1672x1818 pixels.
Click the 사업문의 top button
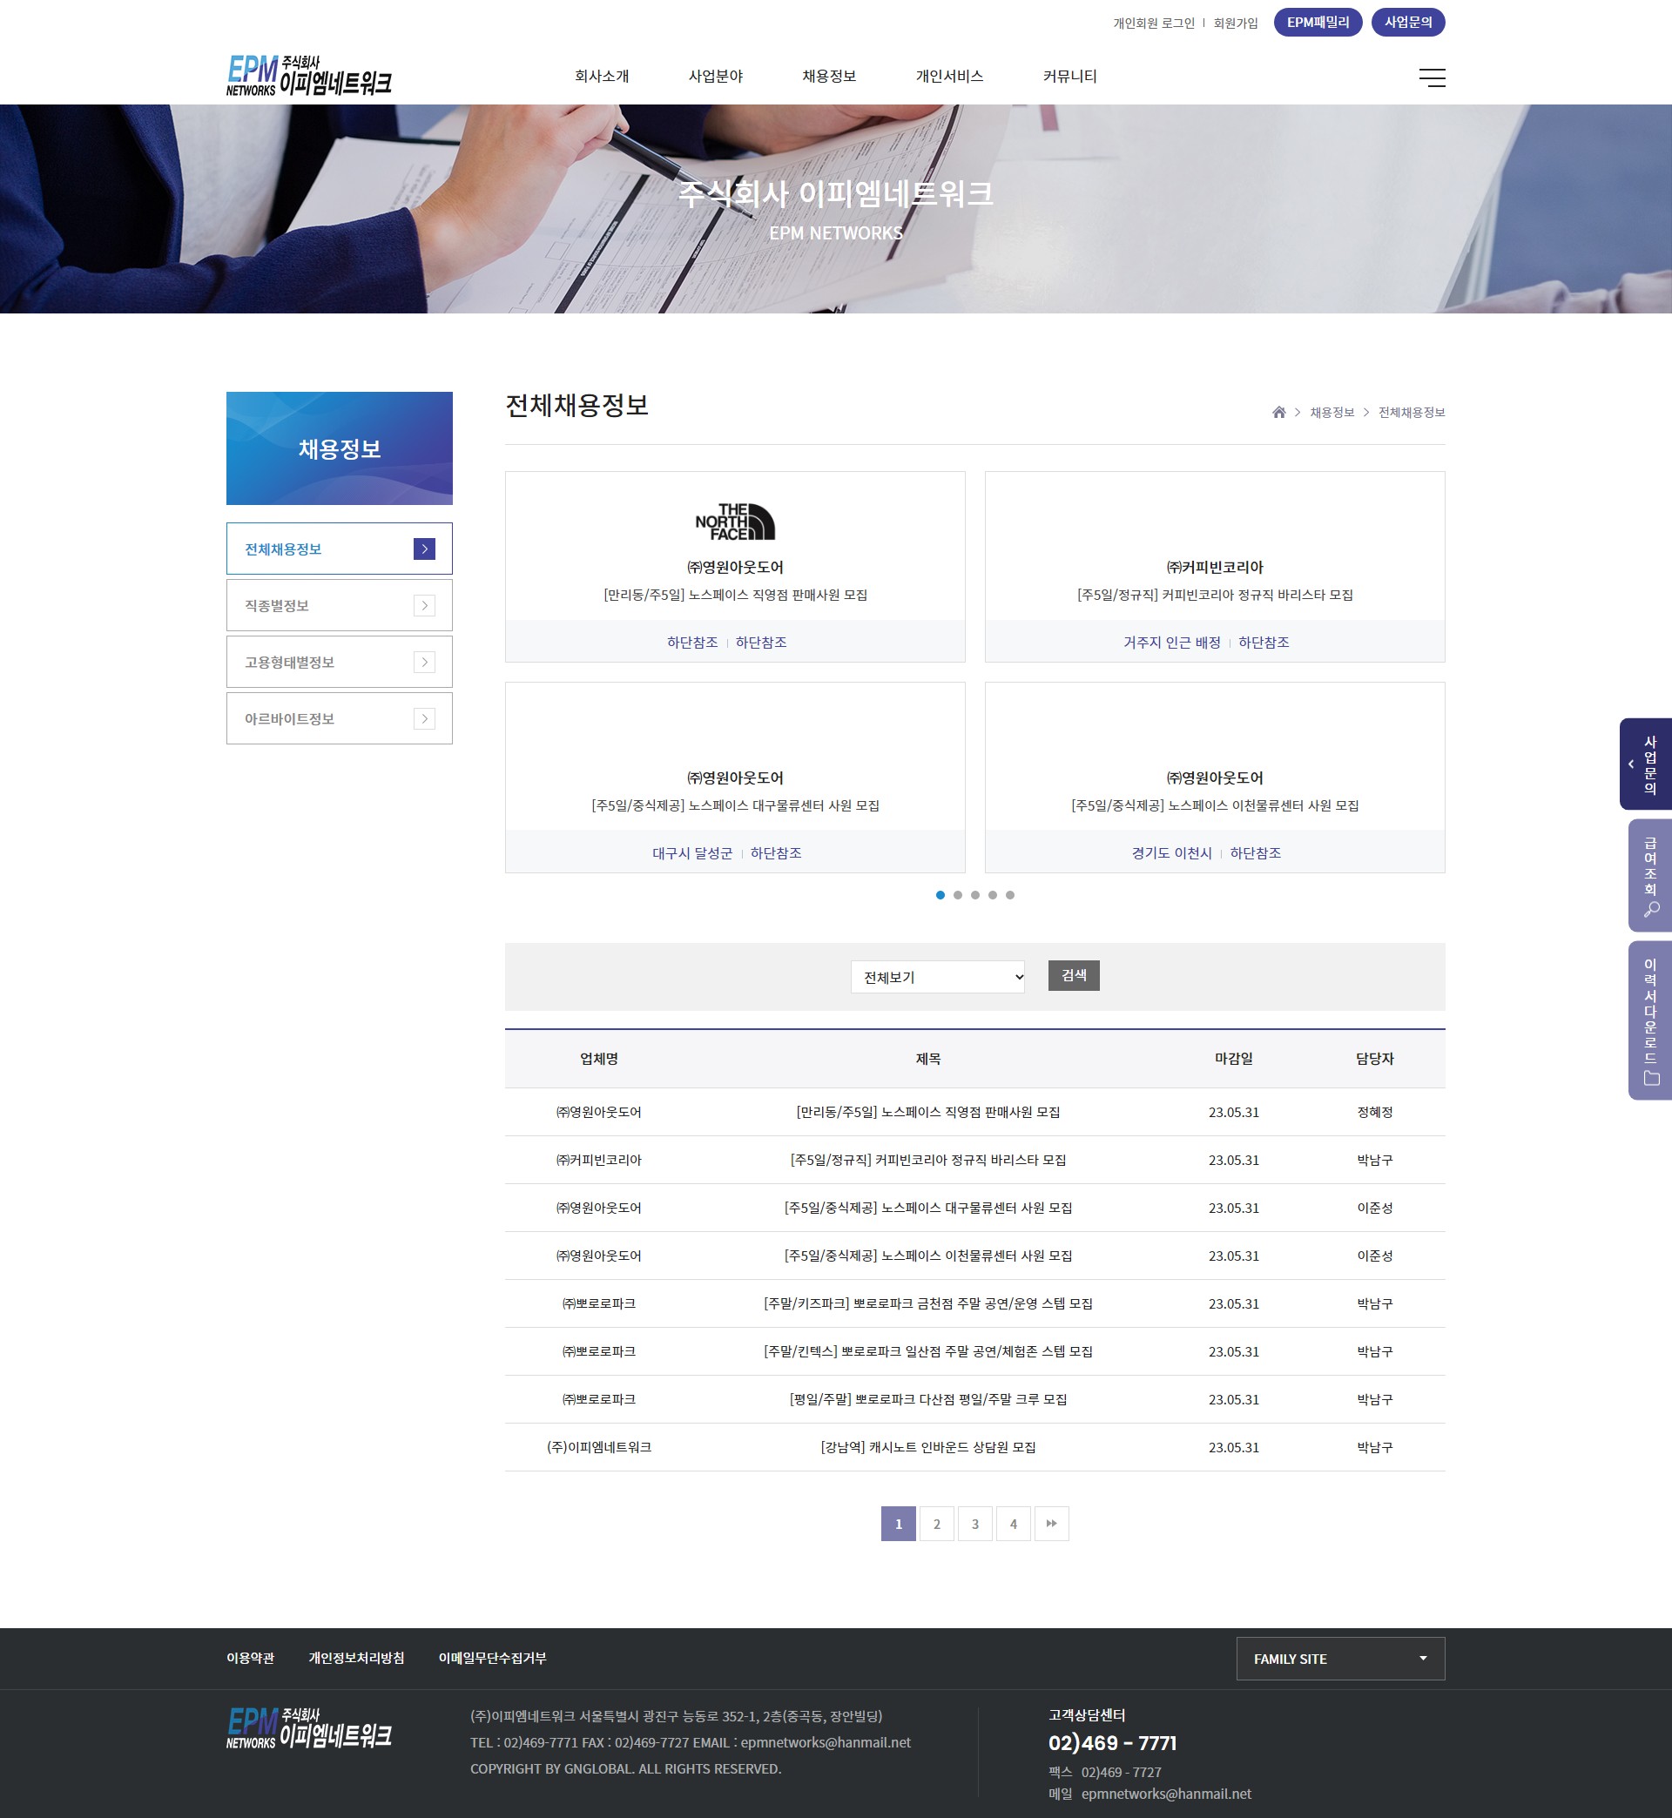coord(1408,23)
